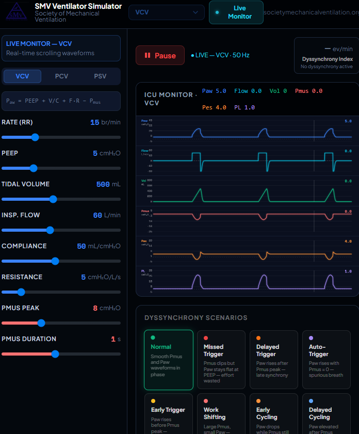Click the purple dot on Auto-Trigger card
Viewport: 359px width, 434px height.
pyautogui.click(x=311, y=338)
